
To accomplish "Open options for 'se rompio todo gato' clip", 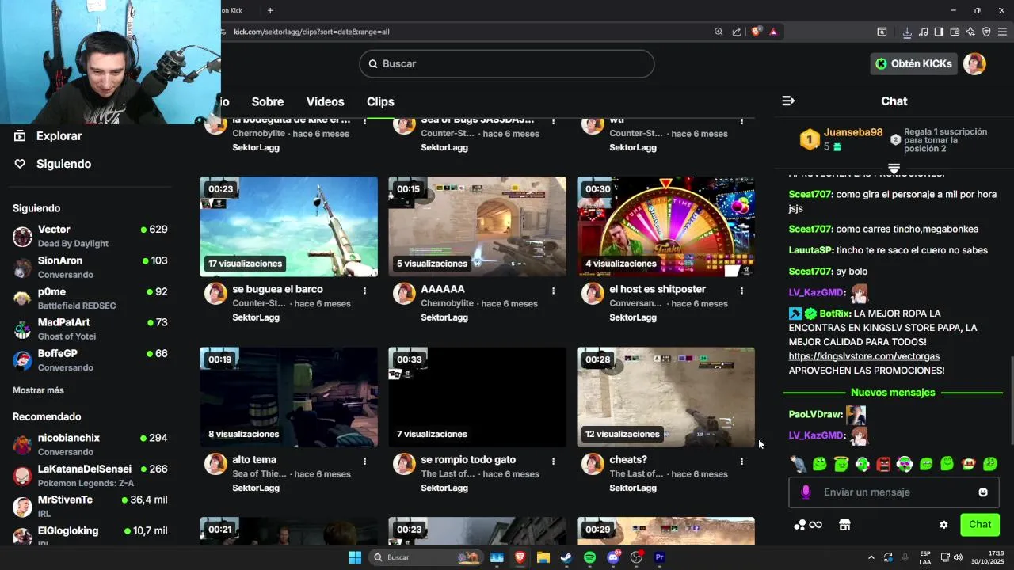I will pos(553,461).
